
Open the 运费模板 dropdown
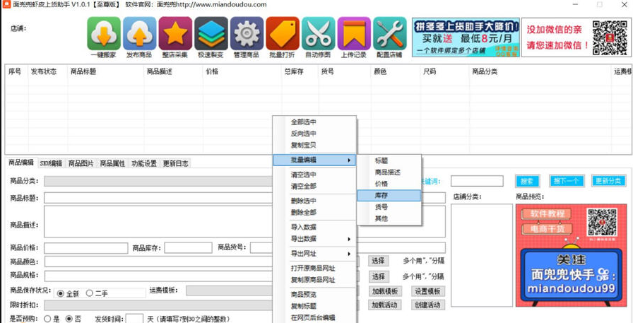coord(230,290)
